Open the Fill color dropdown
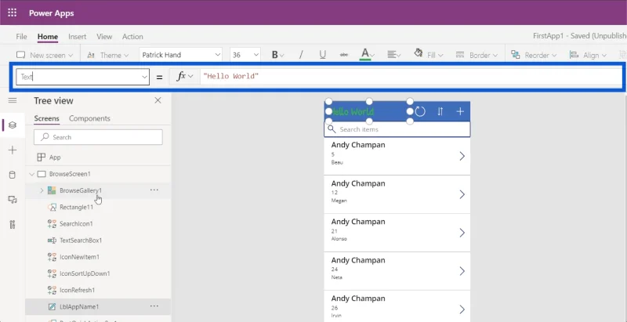The width and height of the screenshot is (627, 322). coord(429,55)
